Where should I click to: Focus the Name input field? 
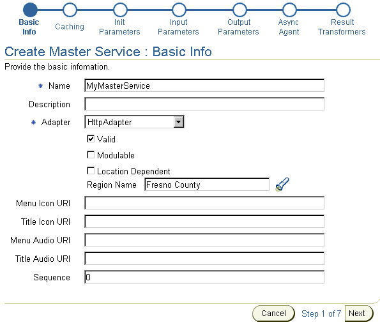pyautogui.click(x=204, y=86)
